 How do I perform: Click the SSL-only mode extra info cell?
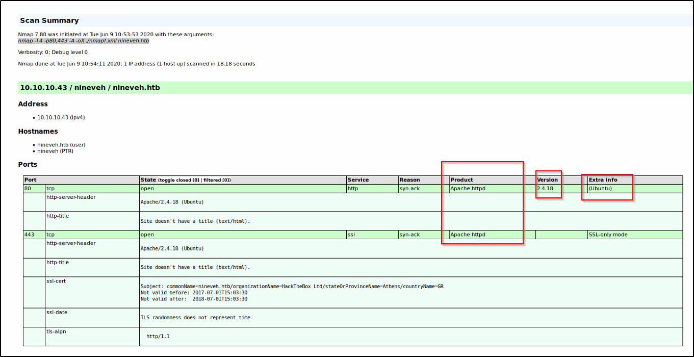[635, 235]
